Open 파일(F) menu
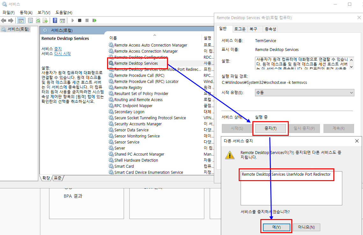The image size is (363, 235). click(8, 12)
